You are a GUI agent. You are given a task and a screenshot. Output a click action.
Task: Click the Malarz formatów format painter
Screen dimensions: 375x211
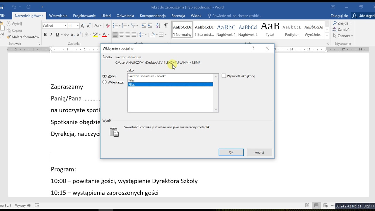pyautogui.click(x=23, y=37)
